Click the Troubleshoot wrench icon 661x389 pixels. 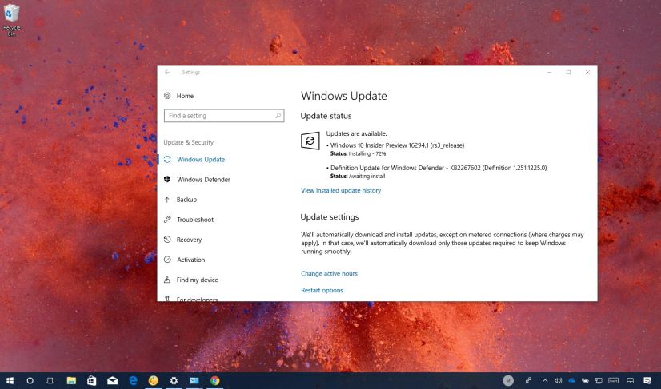point(167,220)
